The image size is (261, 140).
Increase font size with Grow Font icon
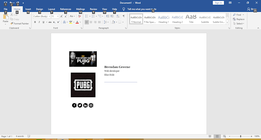pos(61,16)
